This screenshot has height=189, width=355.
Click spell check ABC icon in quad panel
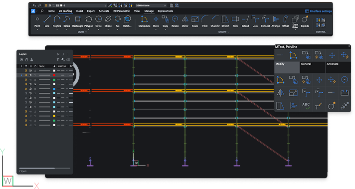[x=306, y=106]
